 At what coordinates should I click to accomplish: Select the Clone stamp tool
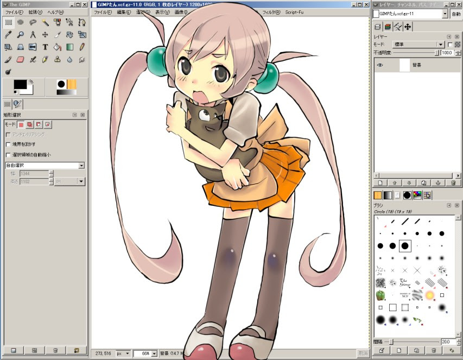(x=58, y=59)
